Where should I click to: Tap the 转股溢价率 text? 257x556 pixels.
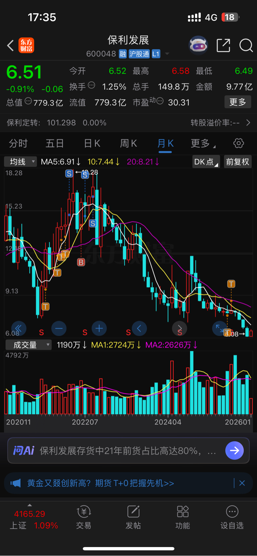pos(215,123)
